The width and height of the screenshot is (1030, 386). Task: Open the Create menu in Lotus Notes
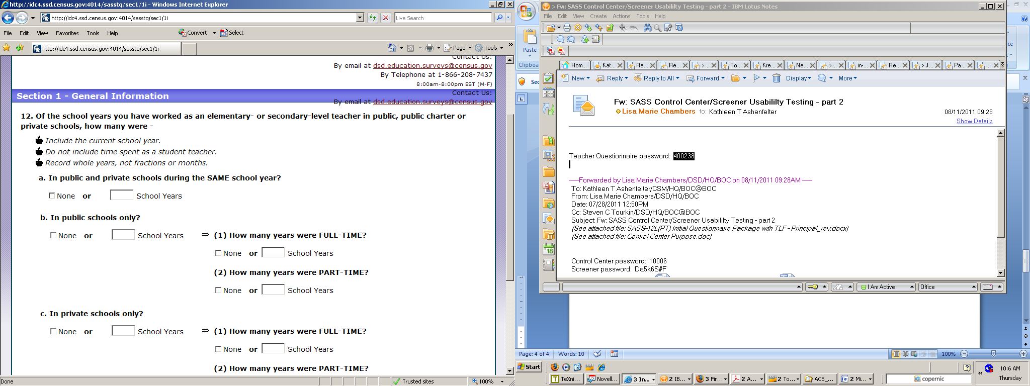598,16
